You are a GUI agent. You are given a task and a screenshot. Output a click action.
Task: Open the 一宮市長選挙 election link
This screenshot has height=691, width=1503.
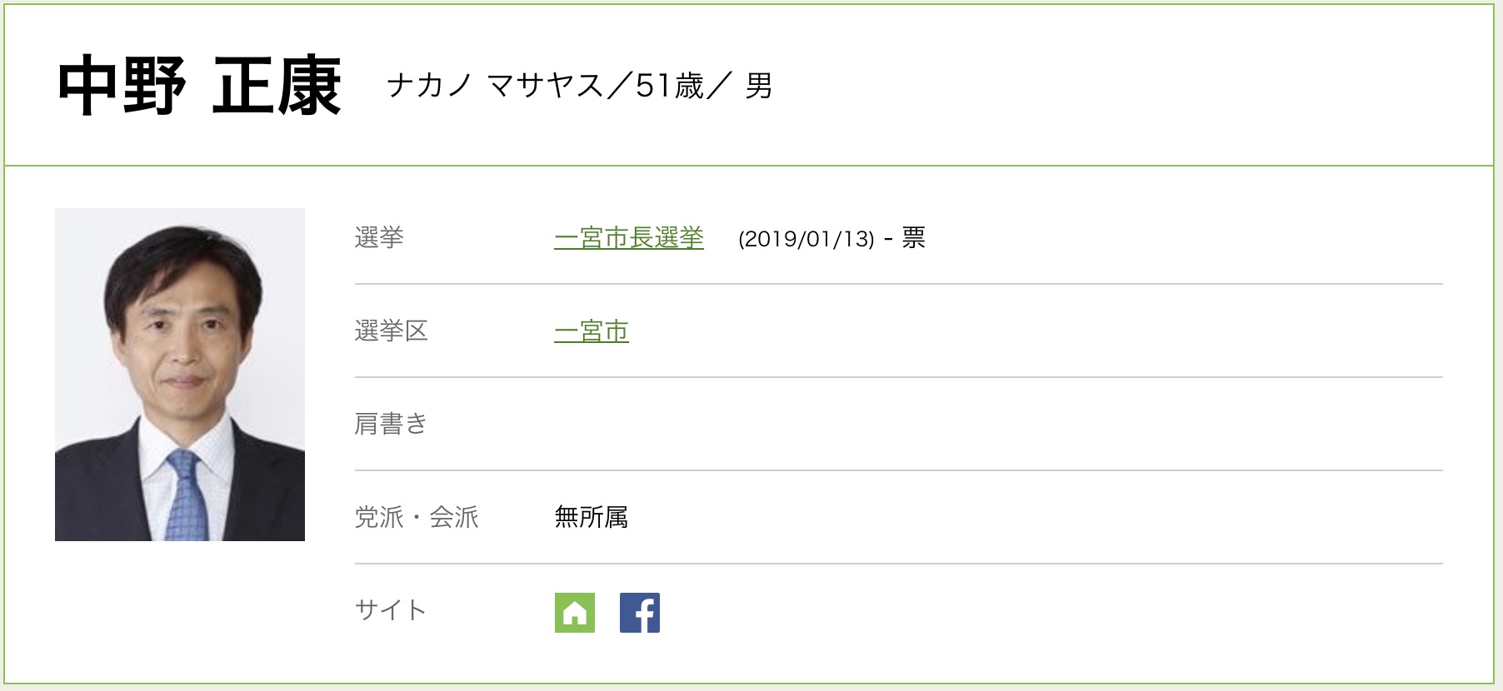[628, 238]
